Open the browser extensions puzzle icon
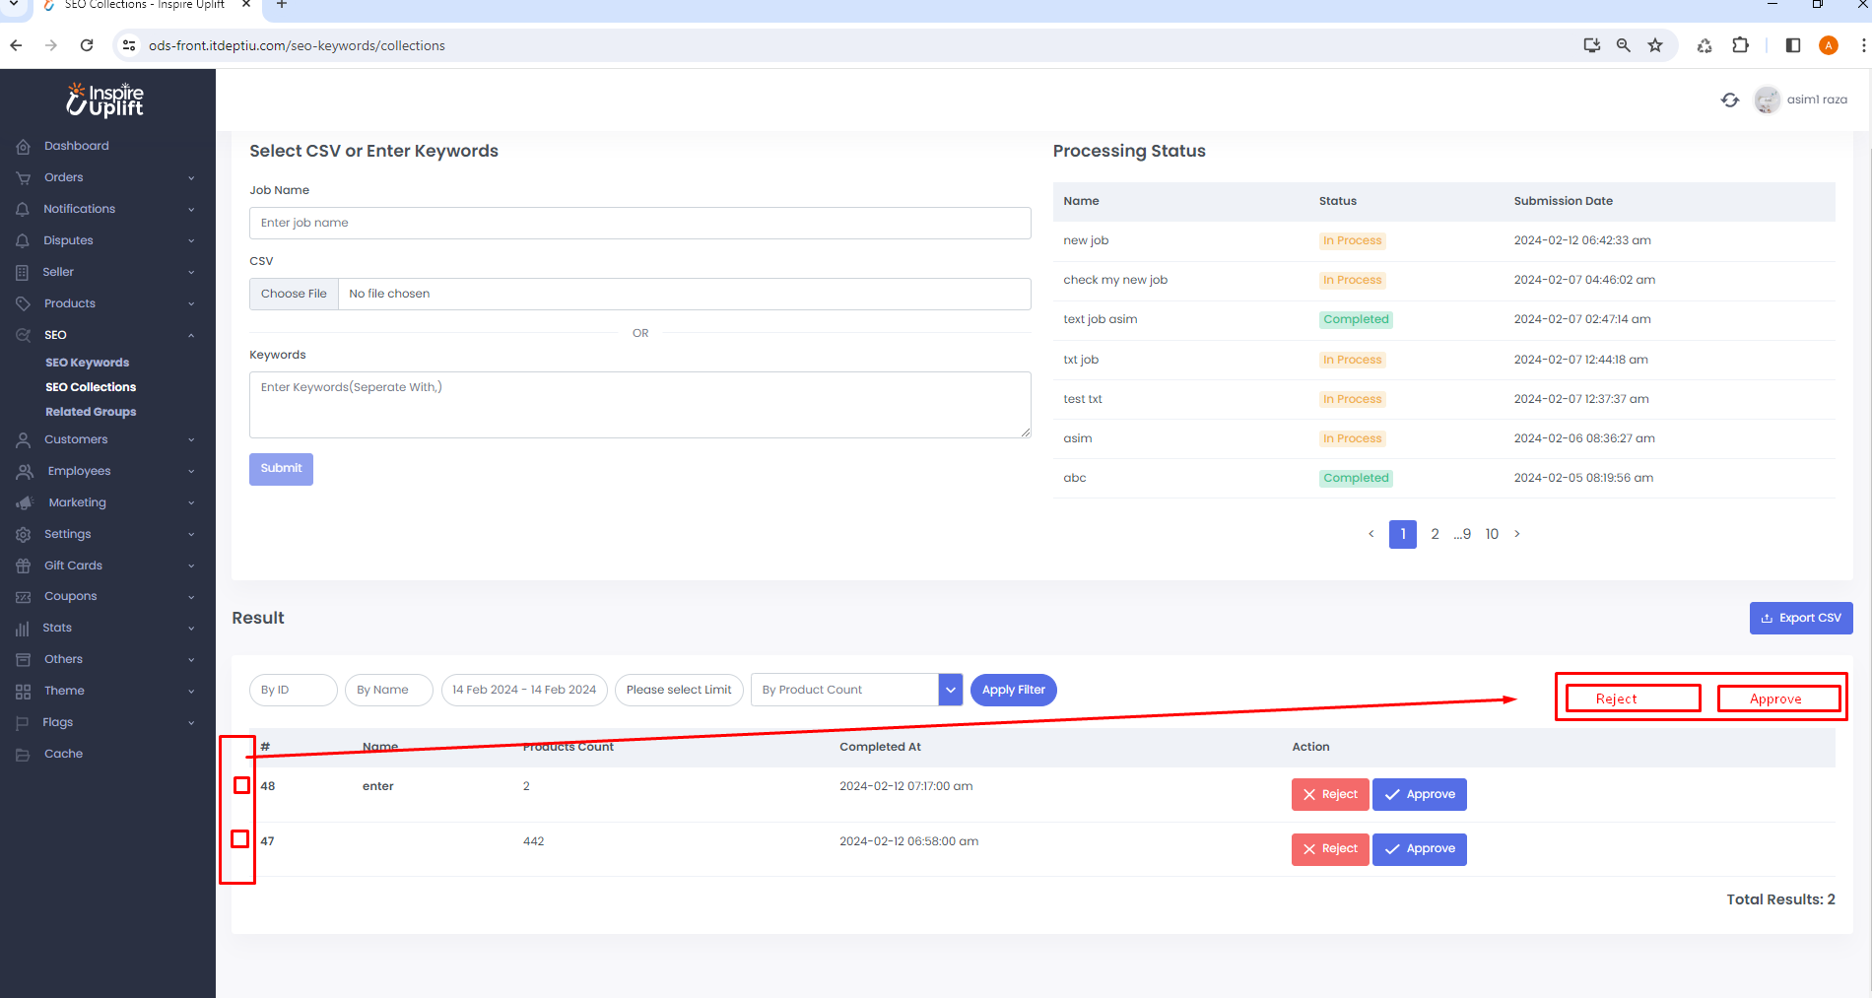Image resolution: width=1872 pixels, height=998 pixels. pos(1740,45)
